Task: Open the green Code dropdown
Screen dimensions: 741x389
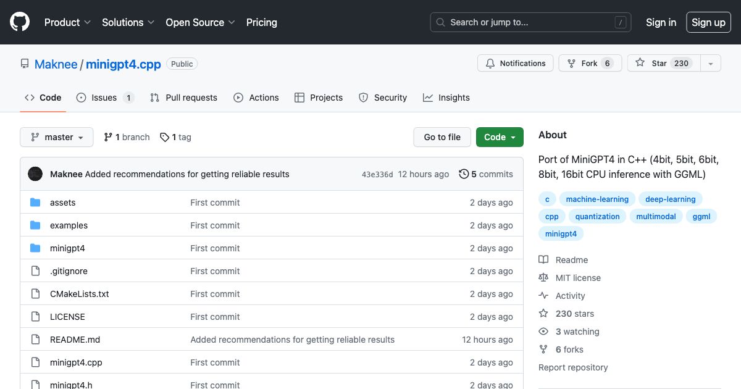Action: [500, 137]
